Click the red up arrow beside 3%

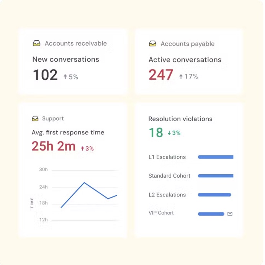coord(82,149)
